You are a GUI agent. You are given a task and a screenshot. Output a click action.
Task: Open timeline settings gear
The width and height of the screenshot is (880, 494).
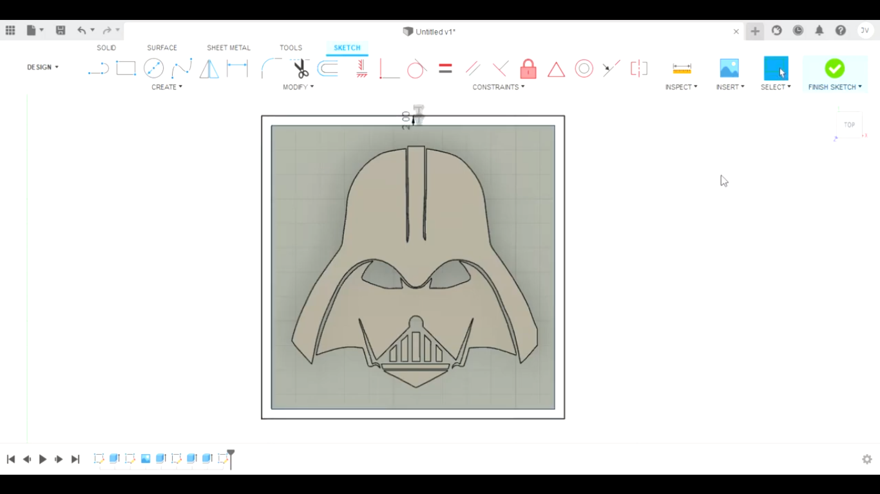pyautogui.click(x=867, y=459)
